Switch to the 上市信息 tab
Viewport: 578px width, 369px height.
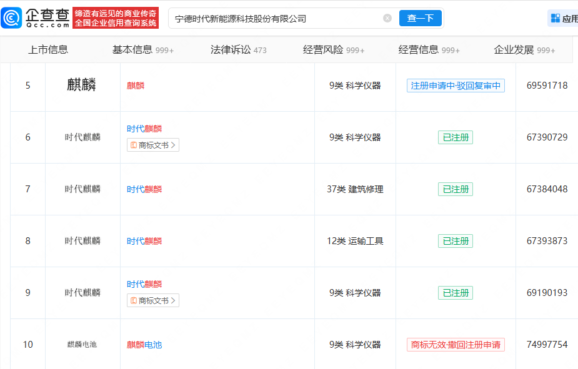point(49,49)
